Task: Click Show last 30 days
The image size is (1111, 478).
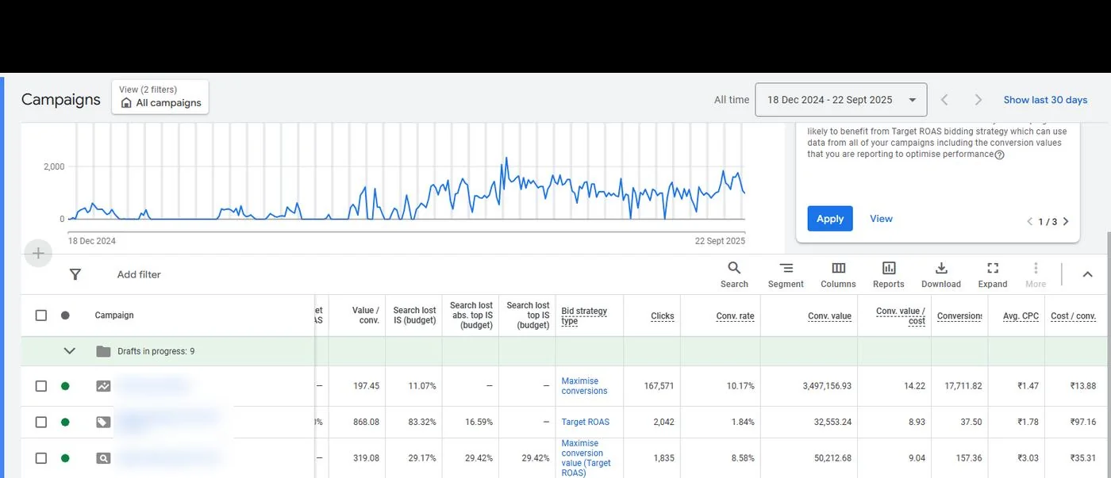Action: (1045, 100)
